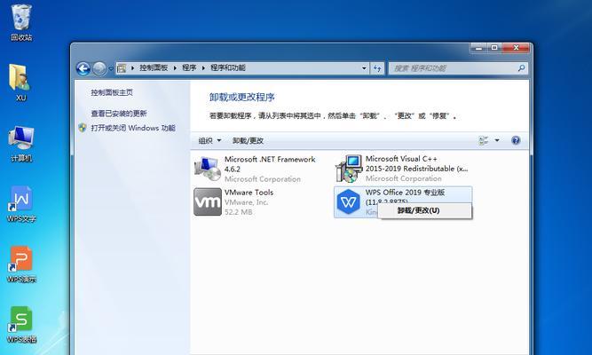Open the recent pages dropdown arrow
Image resolution: width=592 pixels, height=355 pixels.
tap(111, 68)
